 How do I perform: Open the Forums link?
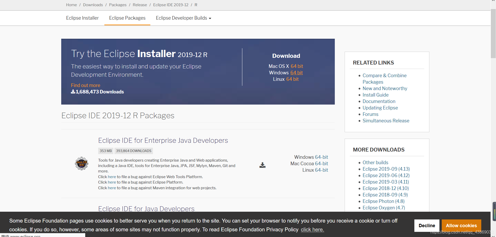coord(370,114)
